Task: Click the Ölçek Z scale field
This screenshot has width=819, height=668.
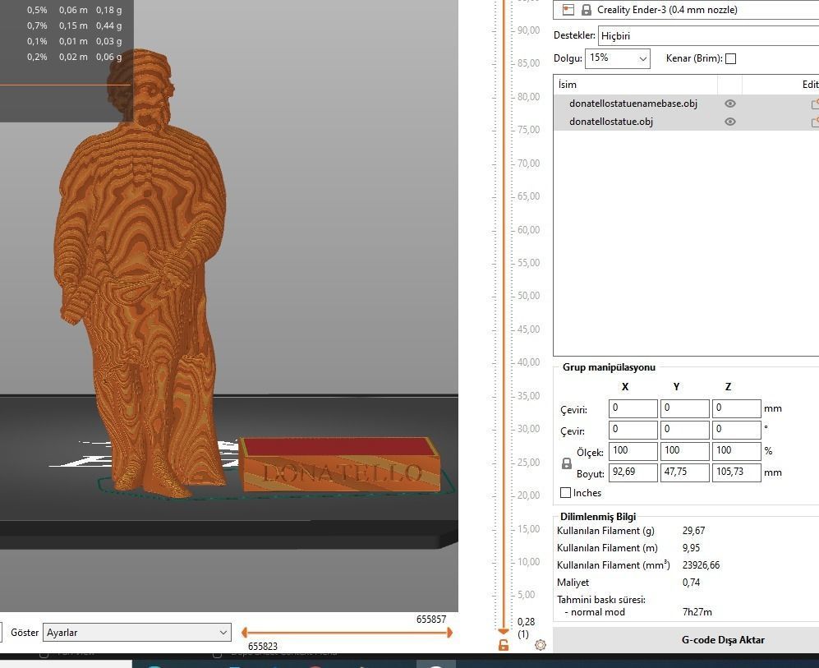Action: click(737, 451)
